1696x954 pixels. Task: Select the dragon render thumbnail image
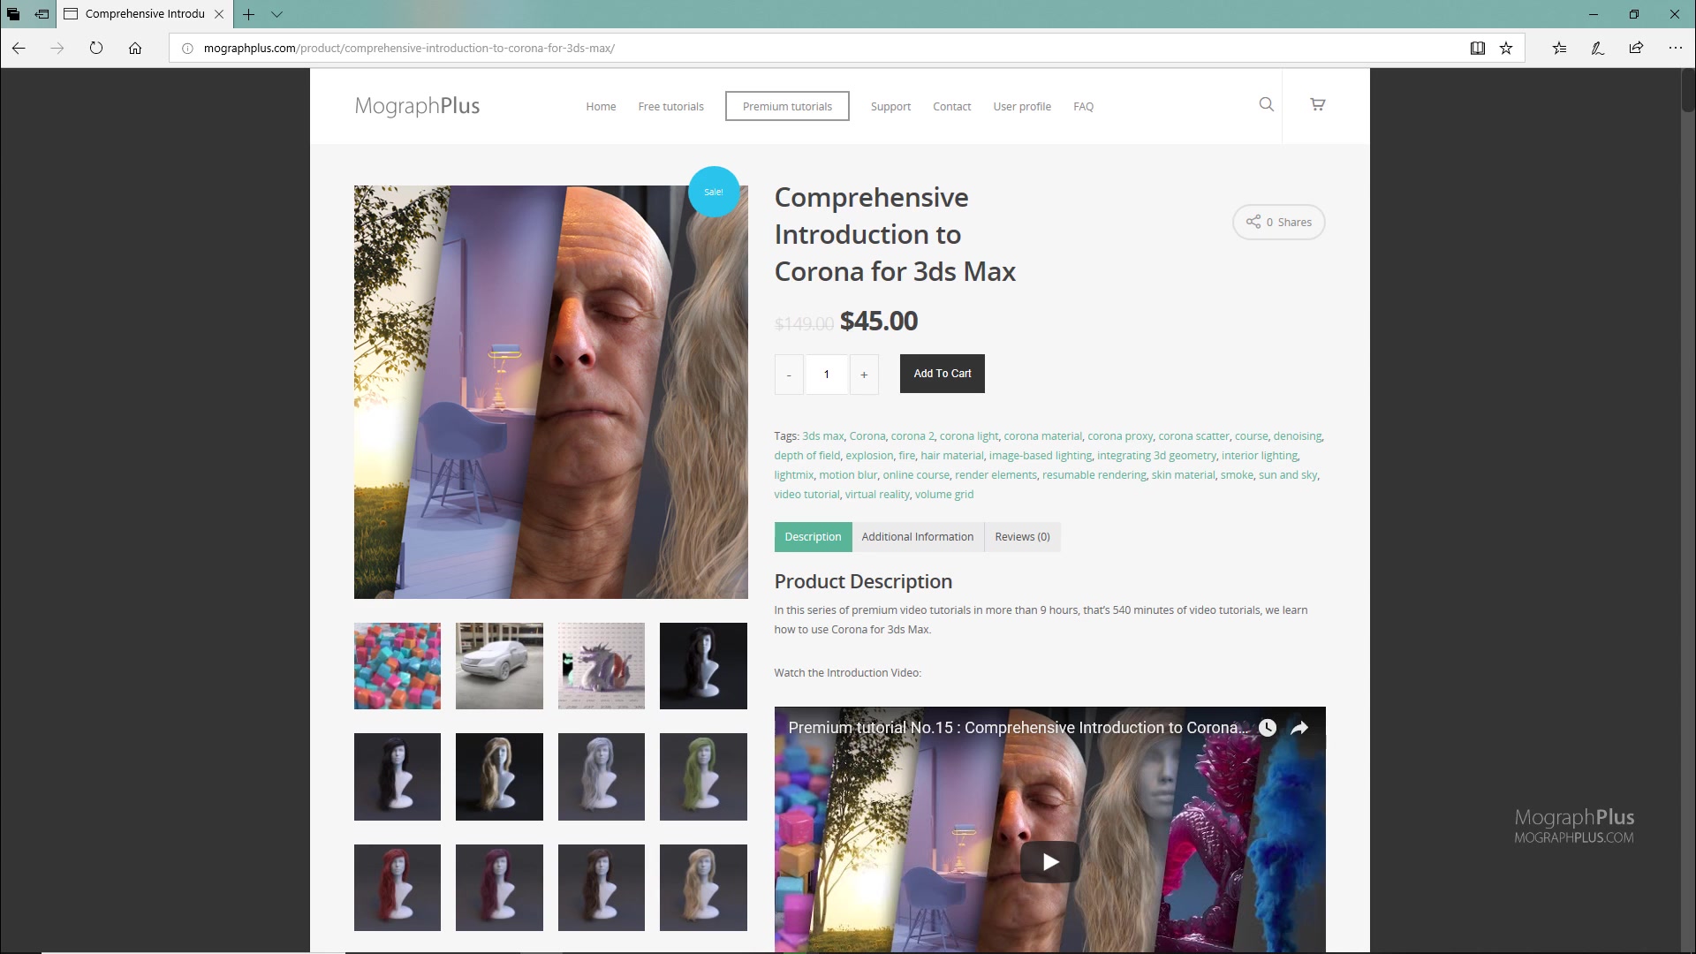pyautogui.click(x=601, y=666)
